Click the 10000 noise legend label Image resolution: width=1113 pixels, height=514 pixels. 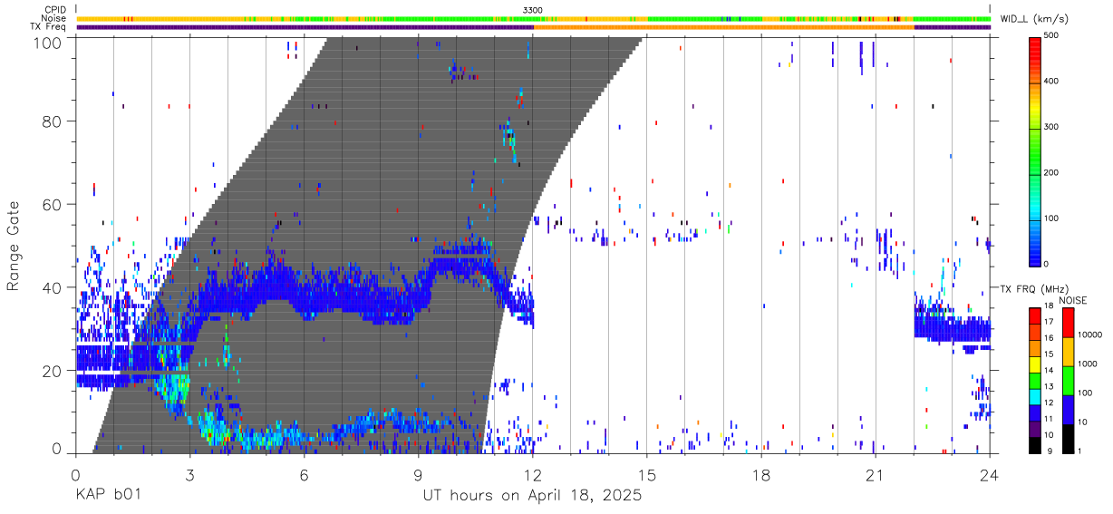1089,335
